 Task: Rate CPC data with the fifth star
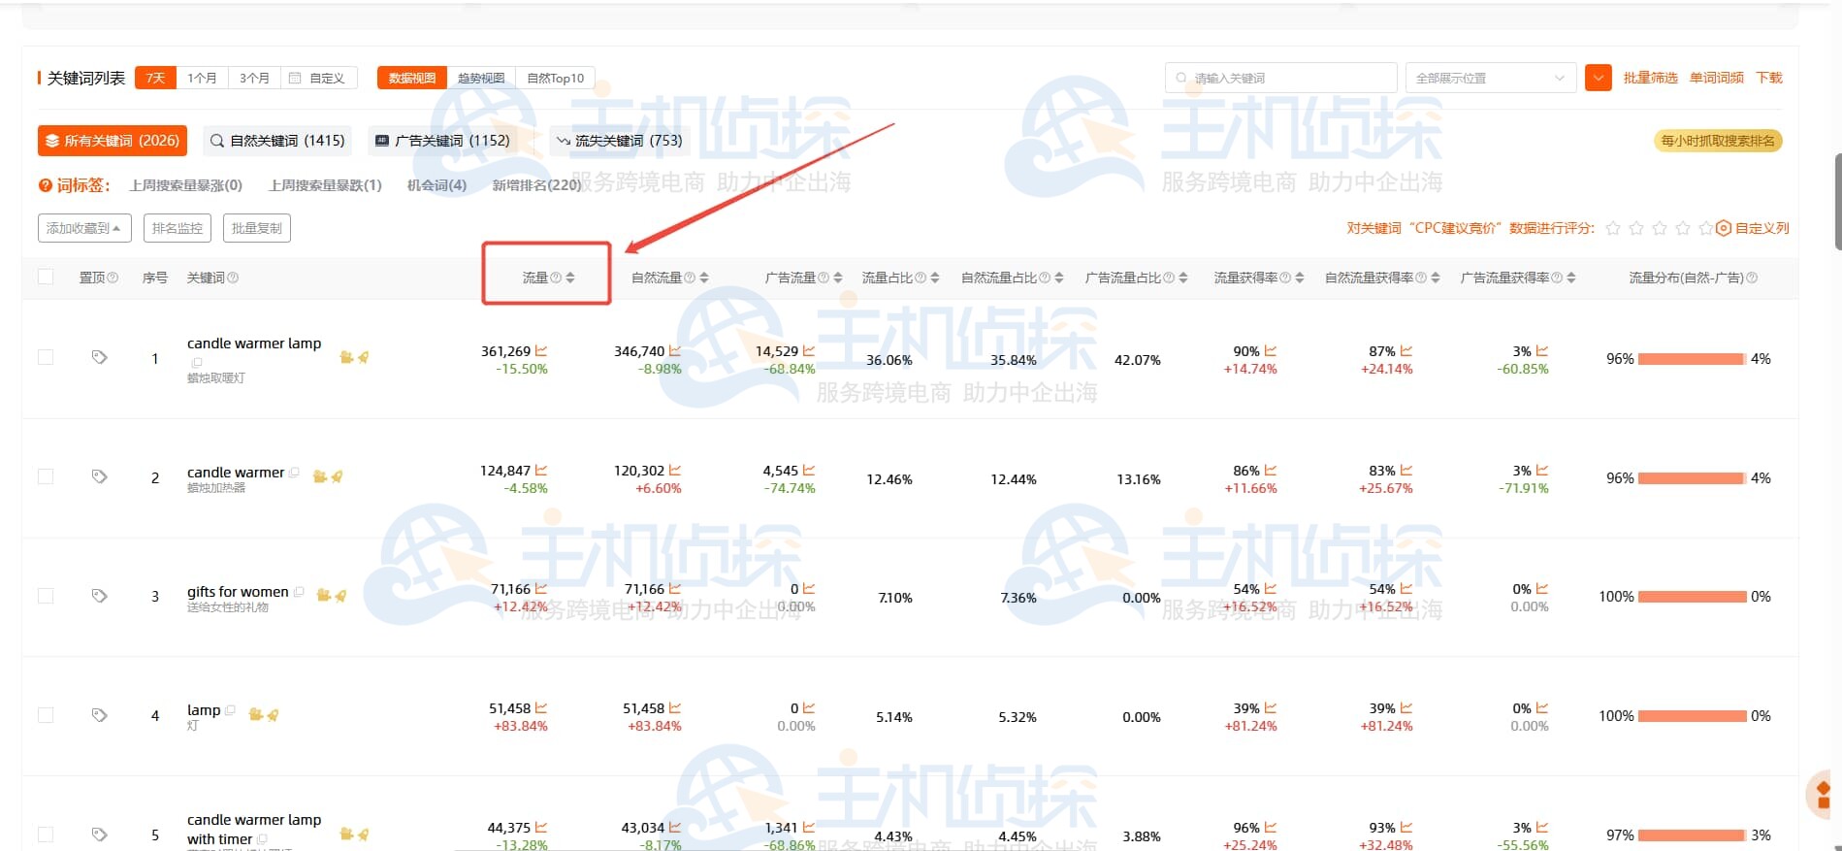click(x=1705, y=228)
